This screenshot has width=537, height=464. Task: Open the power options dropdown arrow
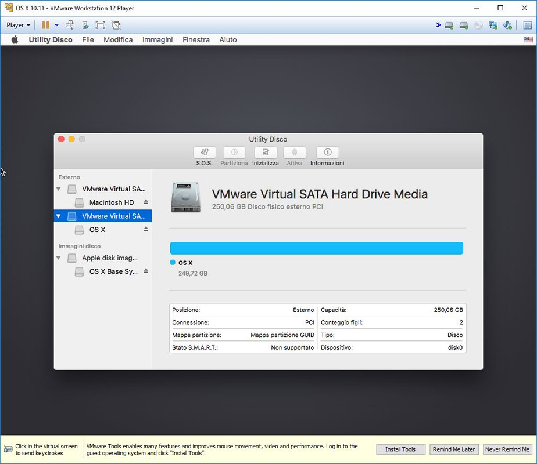coord(57,25)
